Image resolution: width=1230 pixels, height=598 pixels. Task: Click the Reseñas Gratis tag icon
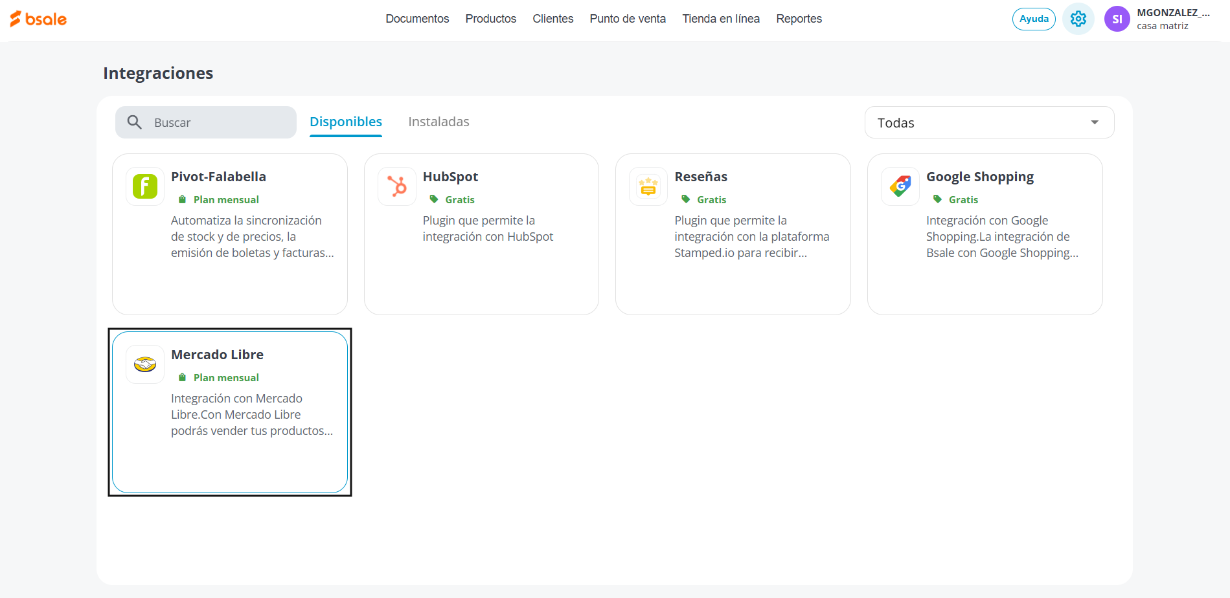point(686,199)
